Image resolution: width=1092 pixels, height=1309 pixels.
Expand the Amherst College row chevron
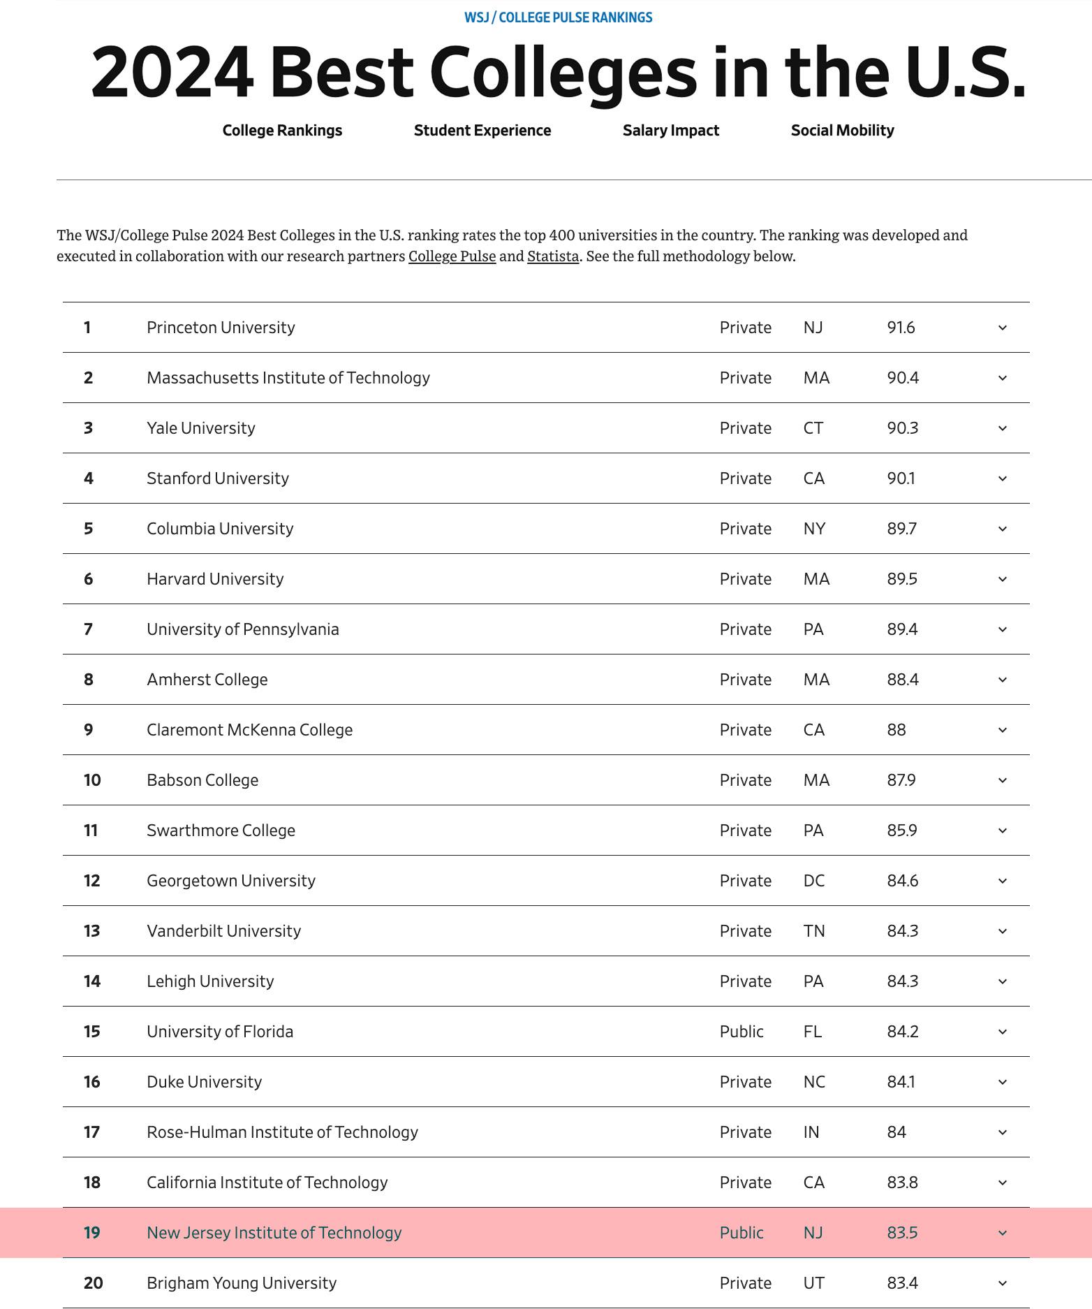[1002, 680]
